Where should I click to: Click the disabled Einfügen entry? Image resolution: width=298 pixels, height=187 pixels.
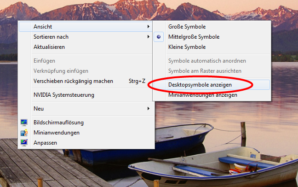click(x=86, y=61)
